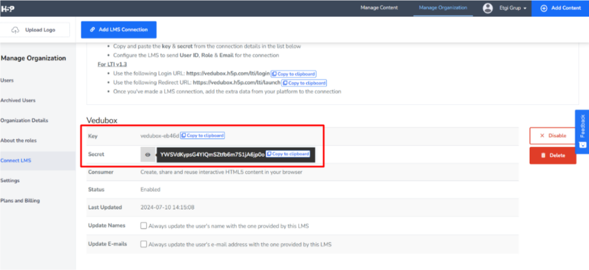Click Add LMS Connection button

click(119, 30)
